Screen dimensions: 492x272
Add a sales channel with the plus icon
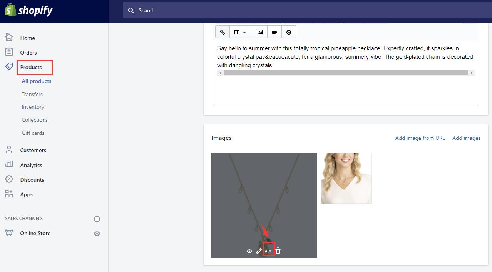97,219
